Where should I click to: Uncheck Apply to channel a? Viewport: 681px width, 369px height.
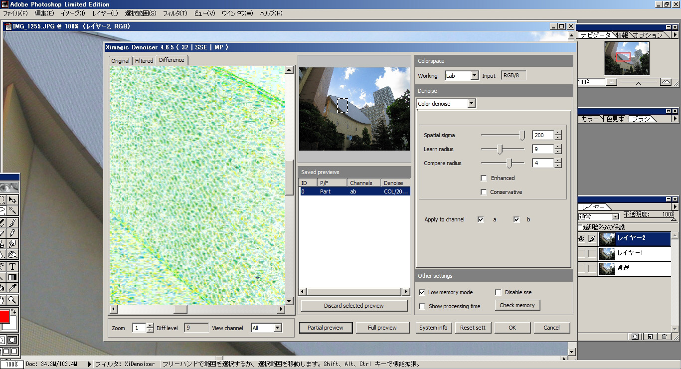(x=481, y=219)
